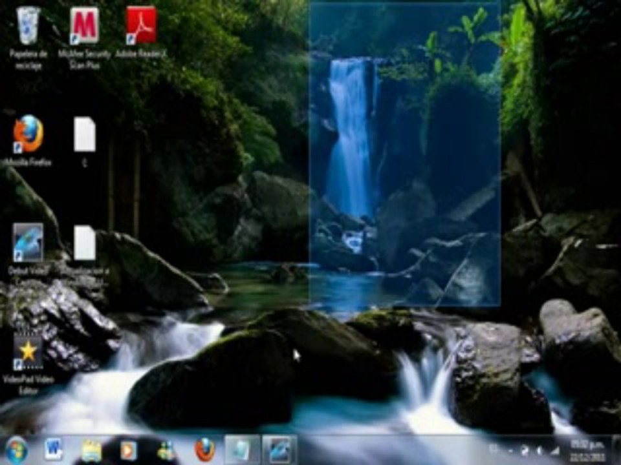Open the volume speaker tray icon
Screen dimensions: 621x465
pos(539,450)
